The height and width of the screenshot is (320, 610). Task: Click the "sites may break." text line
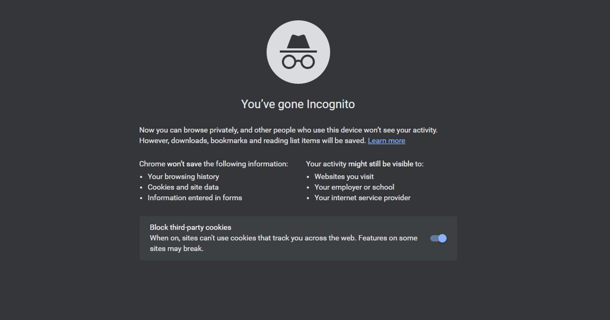coord(176,249)
